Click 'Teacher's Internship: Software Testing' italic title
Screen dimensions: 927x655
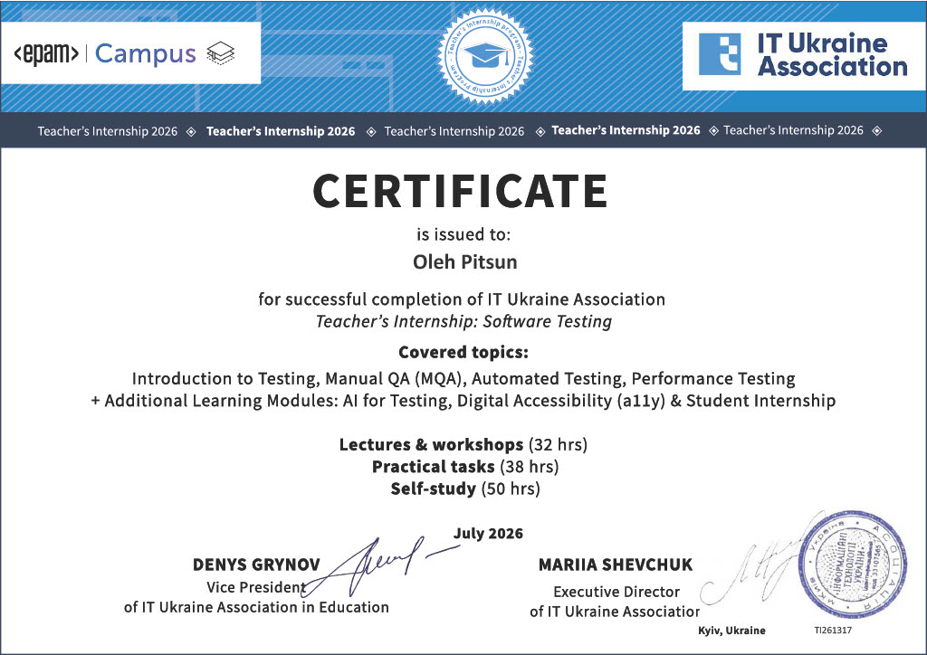(463, 321)
